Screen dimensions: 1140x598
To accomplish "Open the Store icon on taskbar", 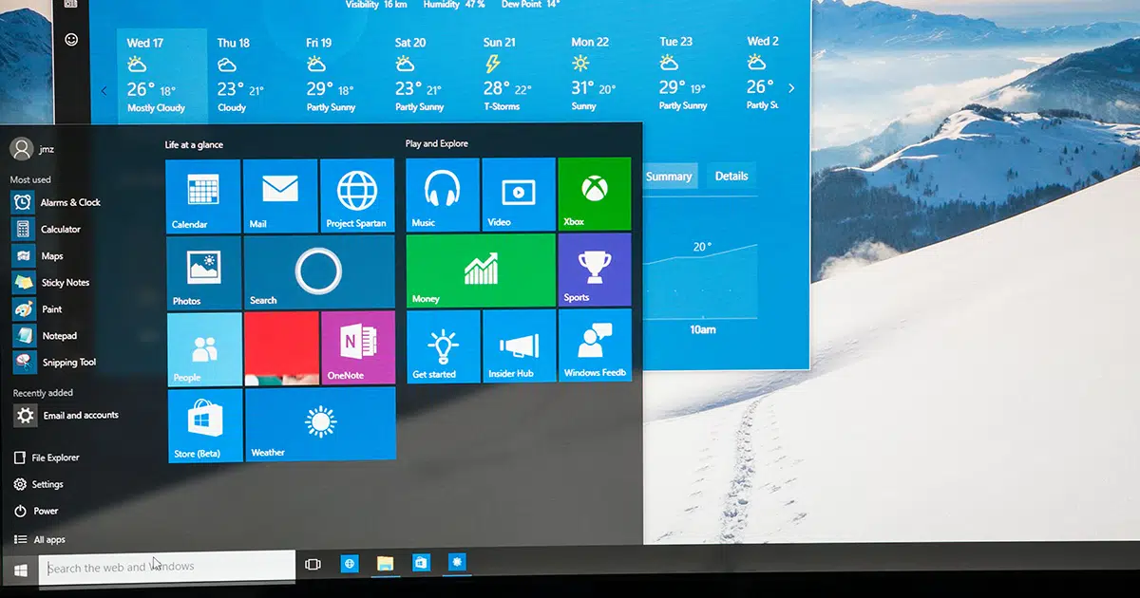I will pyautogui.click(x=421, y=563).
